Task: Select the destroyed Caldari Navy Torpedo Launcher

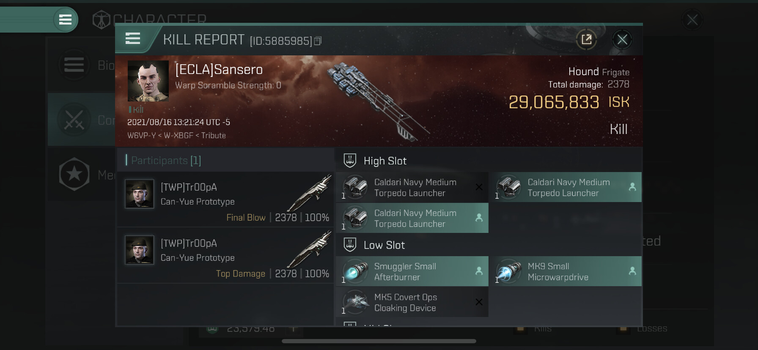Action: 412,187
